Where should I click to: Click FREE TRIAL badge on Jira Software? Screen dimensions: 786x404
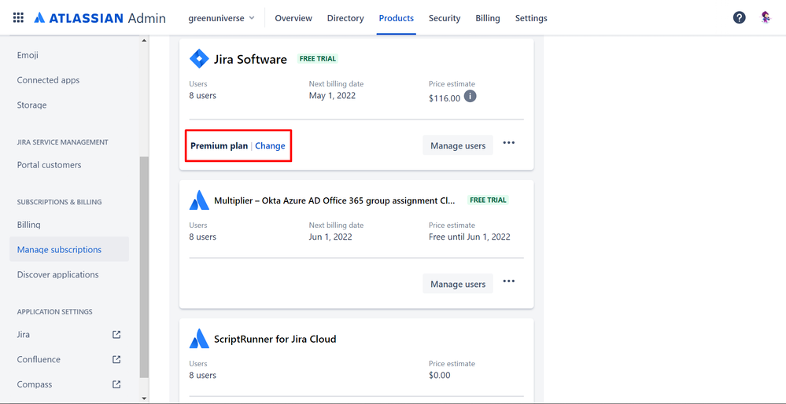[317, 59]
